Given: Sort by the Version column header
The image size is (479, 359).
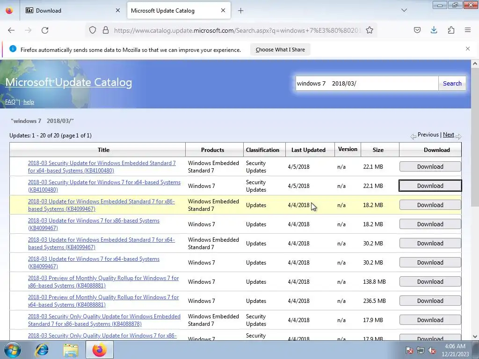Looking at the screenshot, I should pos(348,149).
